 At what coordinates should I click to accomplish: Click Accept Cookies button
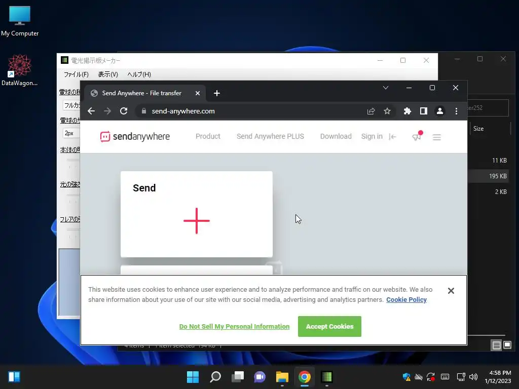(329, 327)
